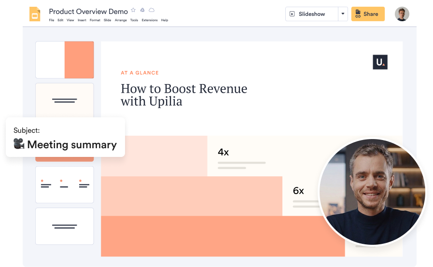433x267 pixels.
Task: Open the Arrange menu
Action: tap(120, 20)
